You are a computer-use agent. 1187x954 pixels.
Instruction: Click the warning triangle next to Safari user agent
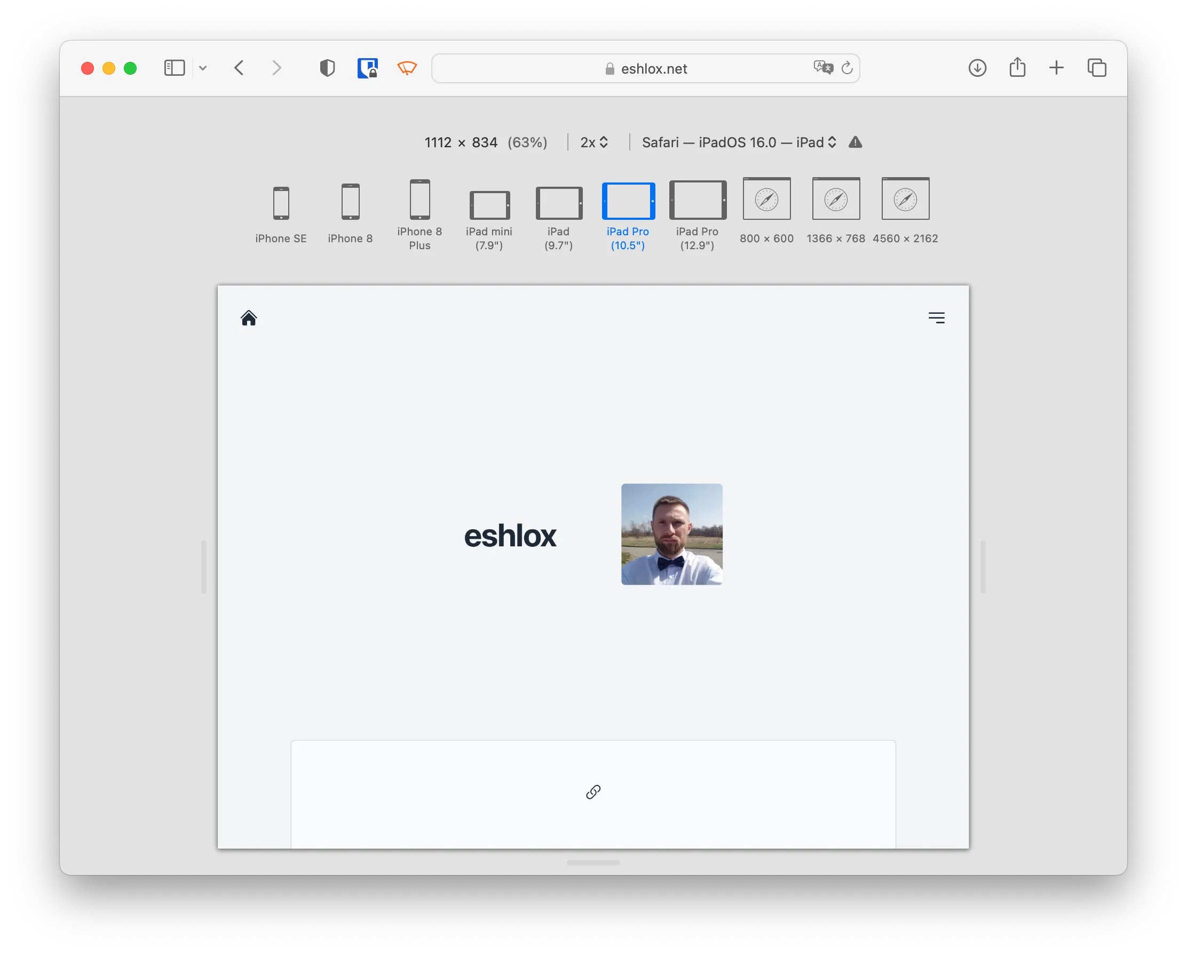(855, 142)
